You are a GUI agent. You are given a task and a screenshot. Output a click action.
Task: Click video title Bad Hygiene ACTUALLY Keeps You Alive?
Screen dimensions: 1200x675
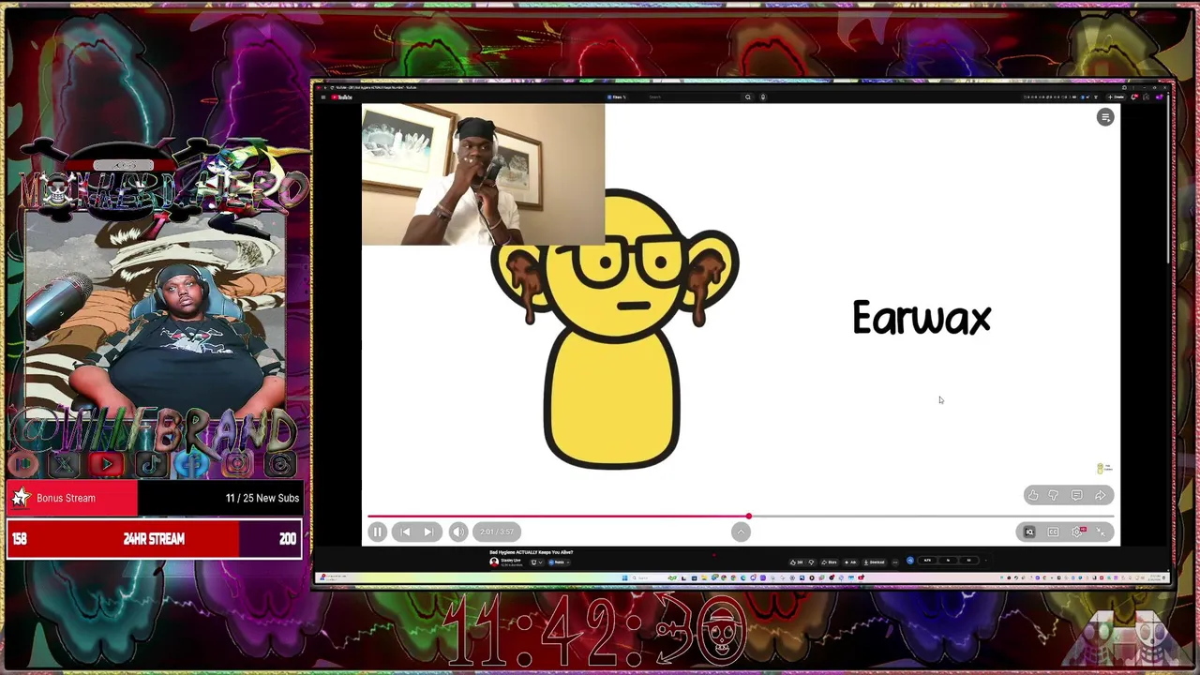(x=531, y=552)
